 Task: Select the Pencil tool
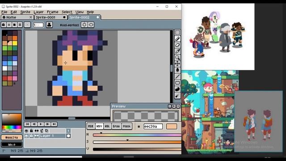(x=177, y=39)
